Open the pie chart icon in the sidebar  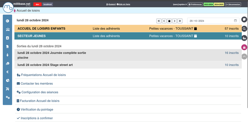[x=7, y=80]
